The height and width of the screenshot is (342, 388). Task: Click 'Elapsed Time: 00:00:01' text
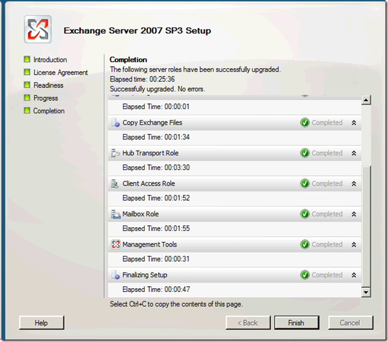(x=156, y=107)
